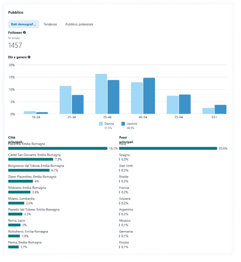Click the Milano, Lombardia label

[x=21, y=199]
